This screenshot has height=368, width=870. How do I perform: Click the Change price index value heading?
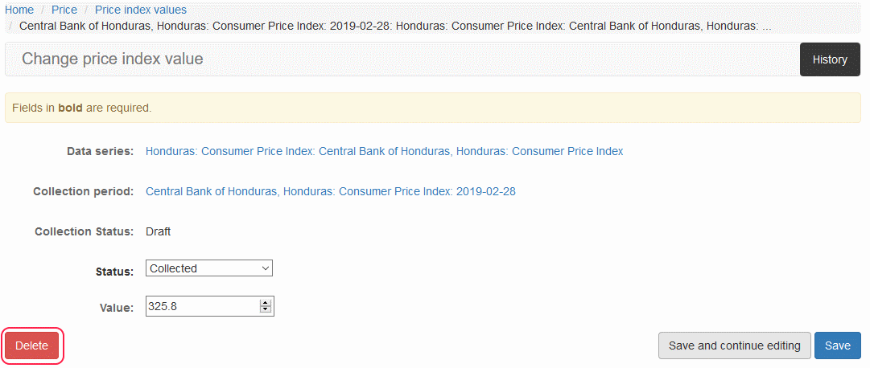113,59
